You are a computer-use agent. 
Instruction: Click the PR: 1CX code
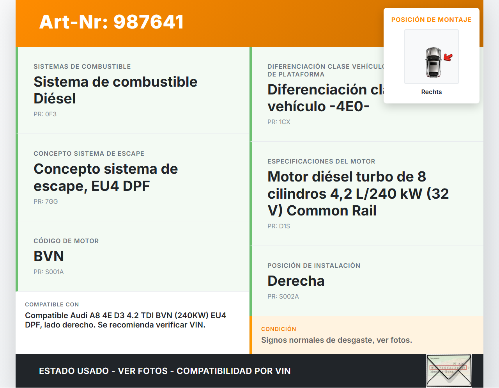[x=279, y=122]
